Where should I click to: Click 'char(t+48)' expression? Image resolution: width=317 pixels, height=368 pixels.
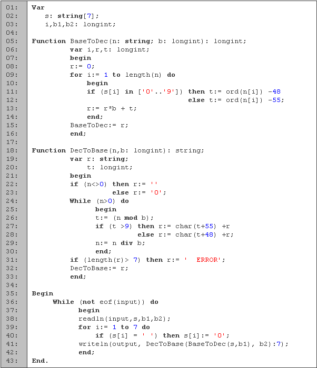click(196, 234)
